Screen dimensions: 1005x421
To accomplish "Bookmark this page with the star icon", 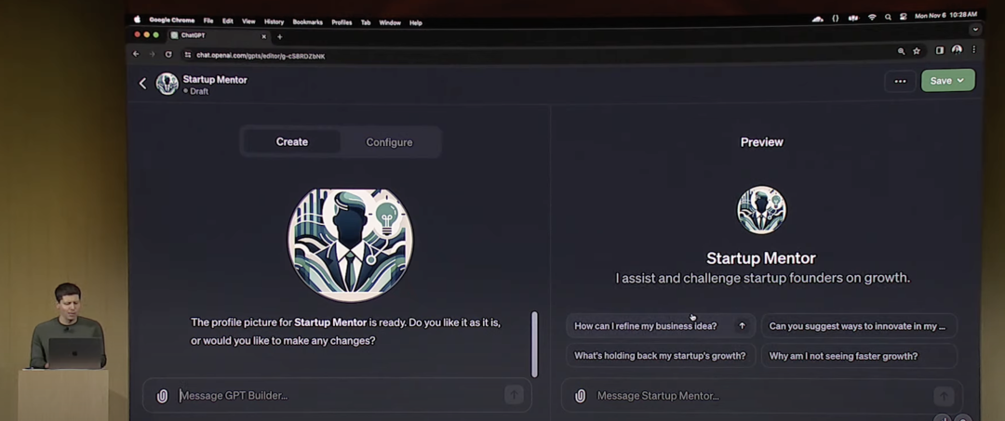I will point(917,51).
